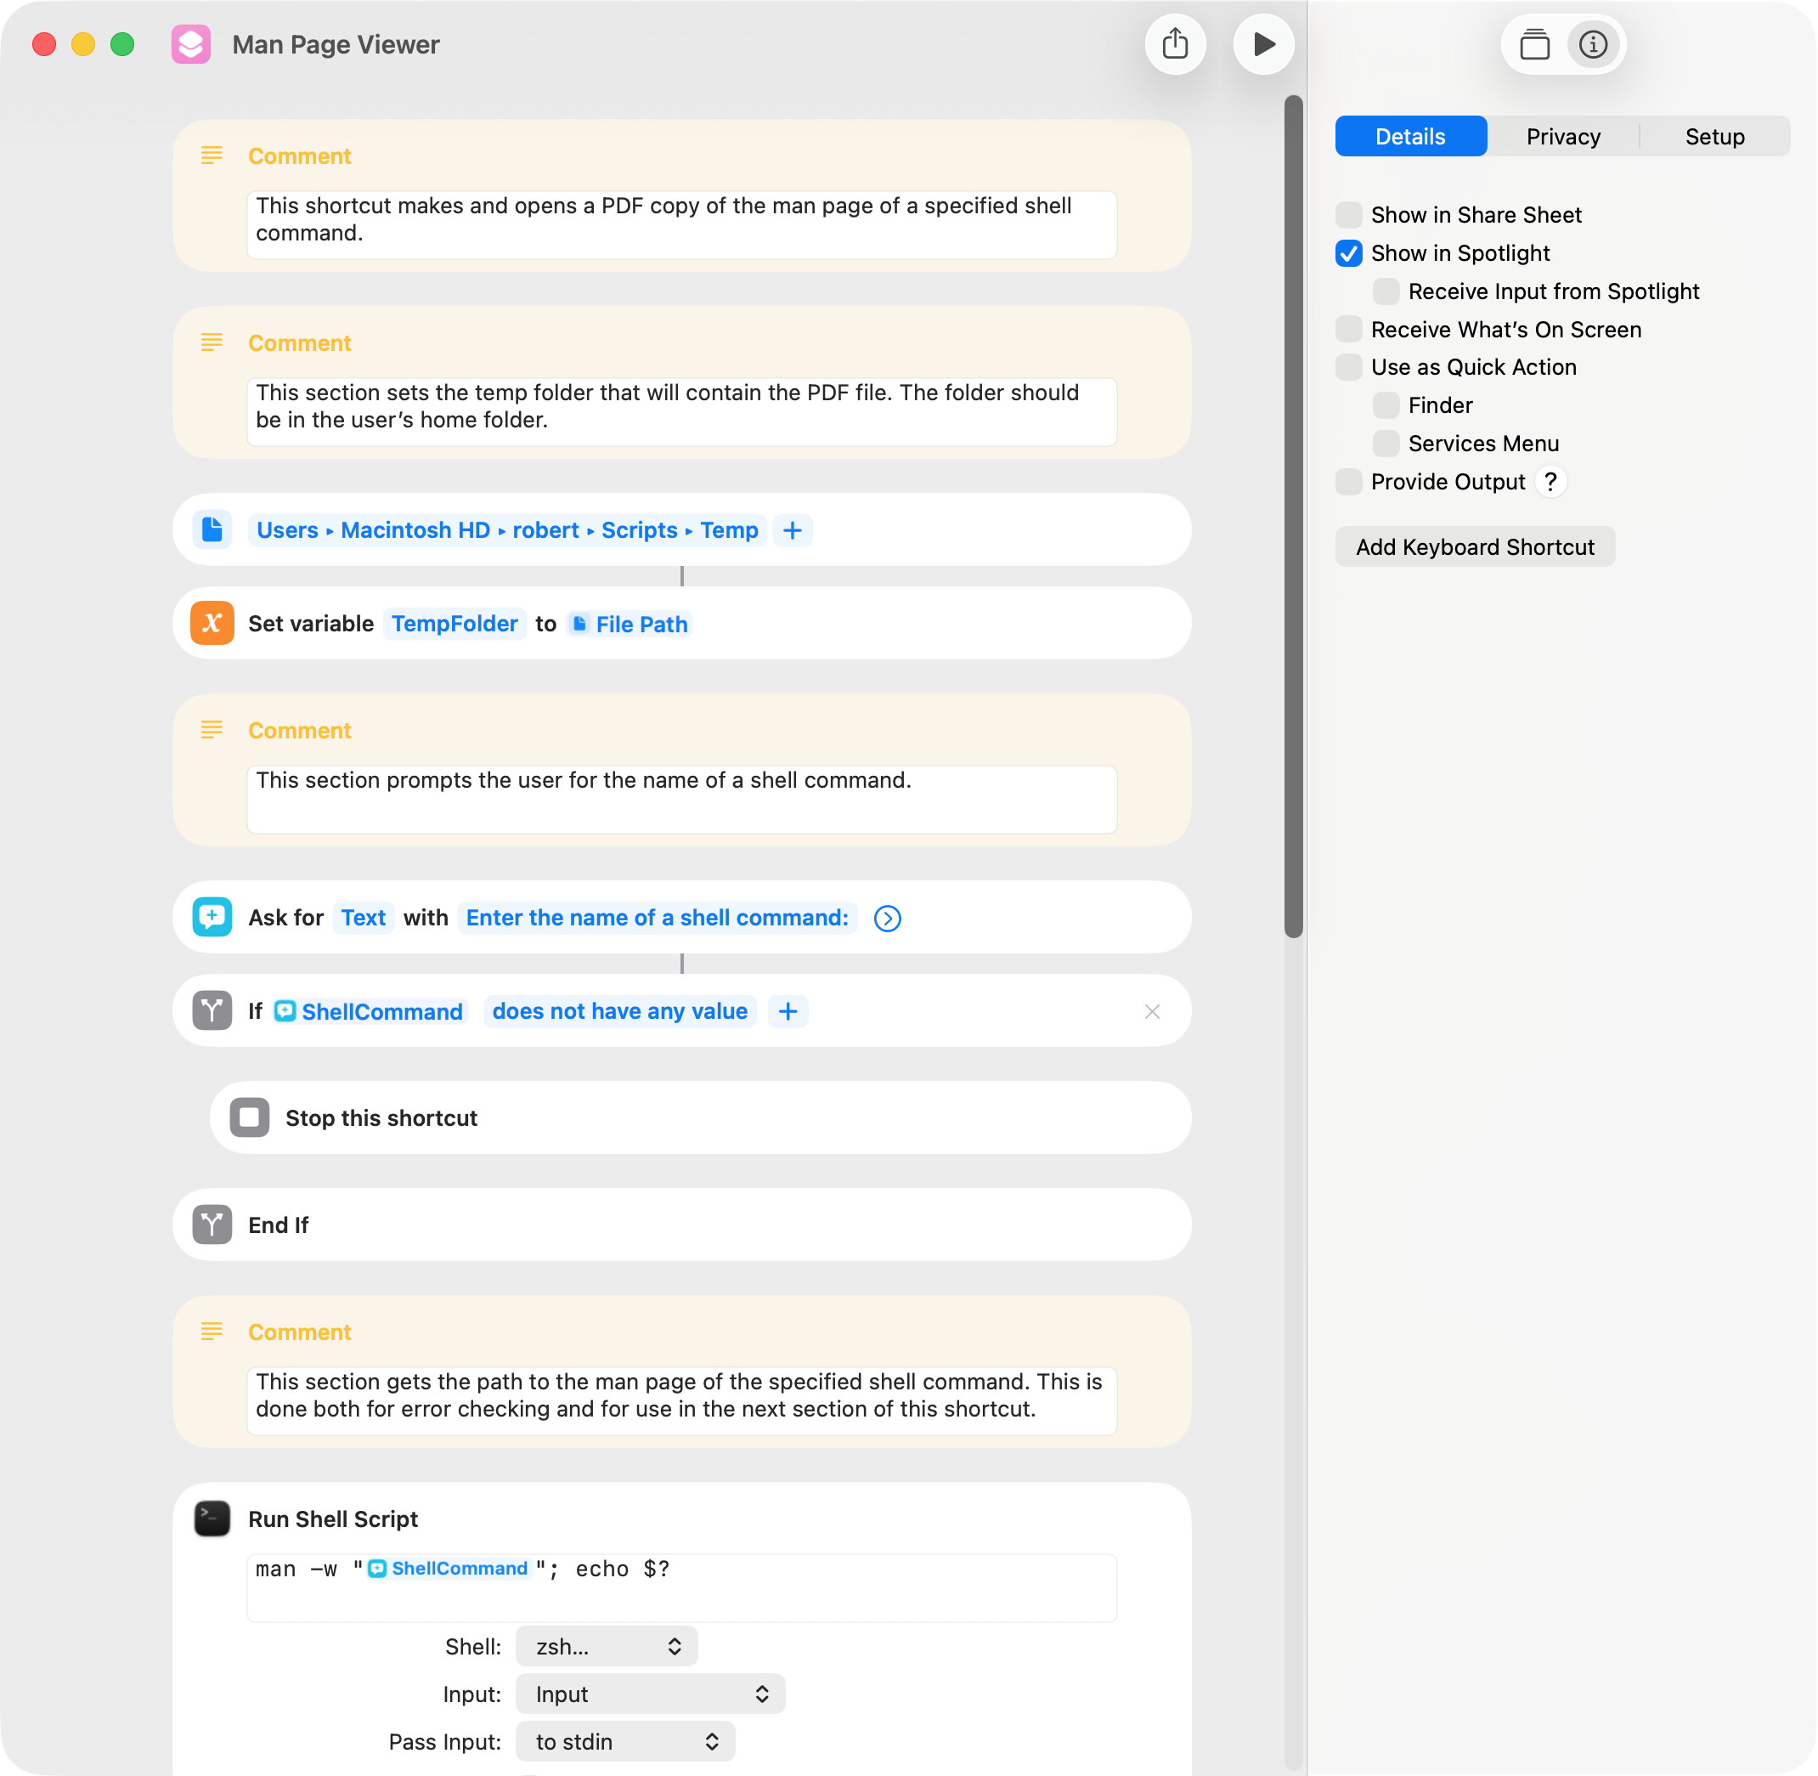Switch to the Setup tab
1818x1776 pixels.
click(1714, 136)
